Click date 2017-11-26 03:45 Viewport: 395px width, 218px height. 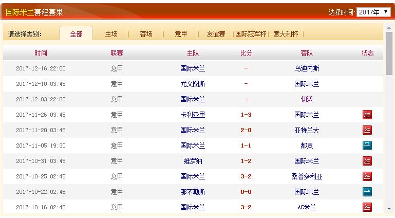(41, 115)
